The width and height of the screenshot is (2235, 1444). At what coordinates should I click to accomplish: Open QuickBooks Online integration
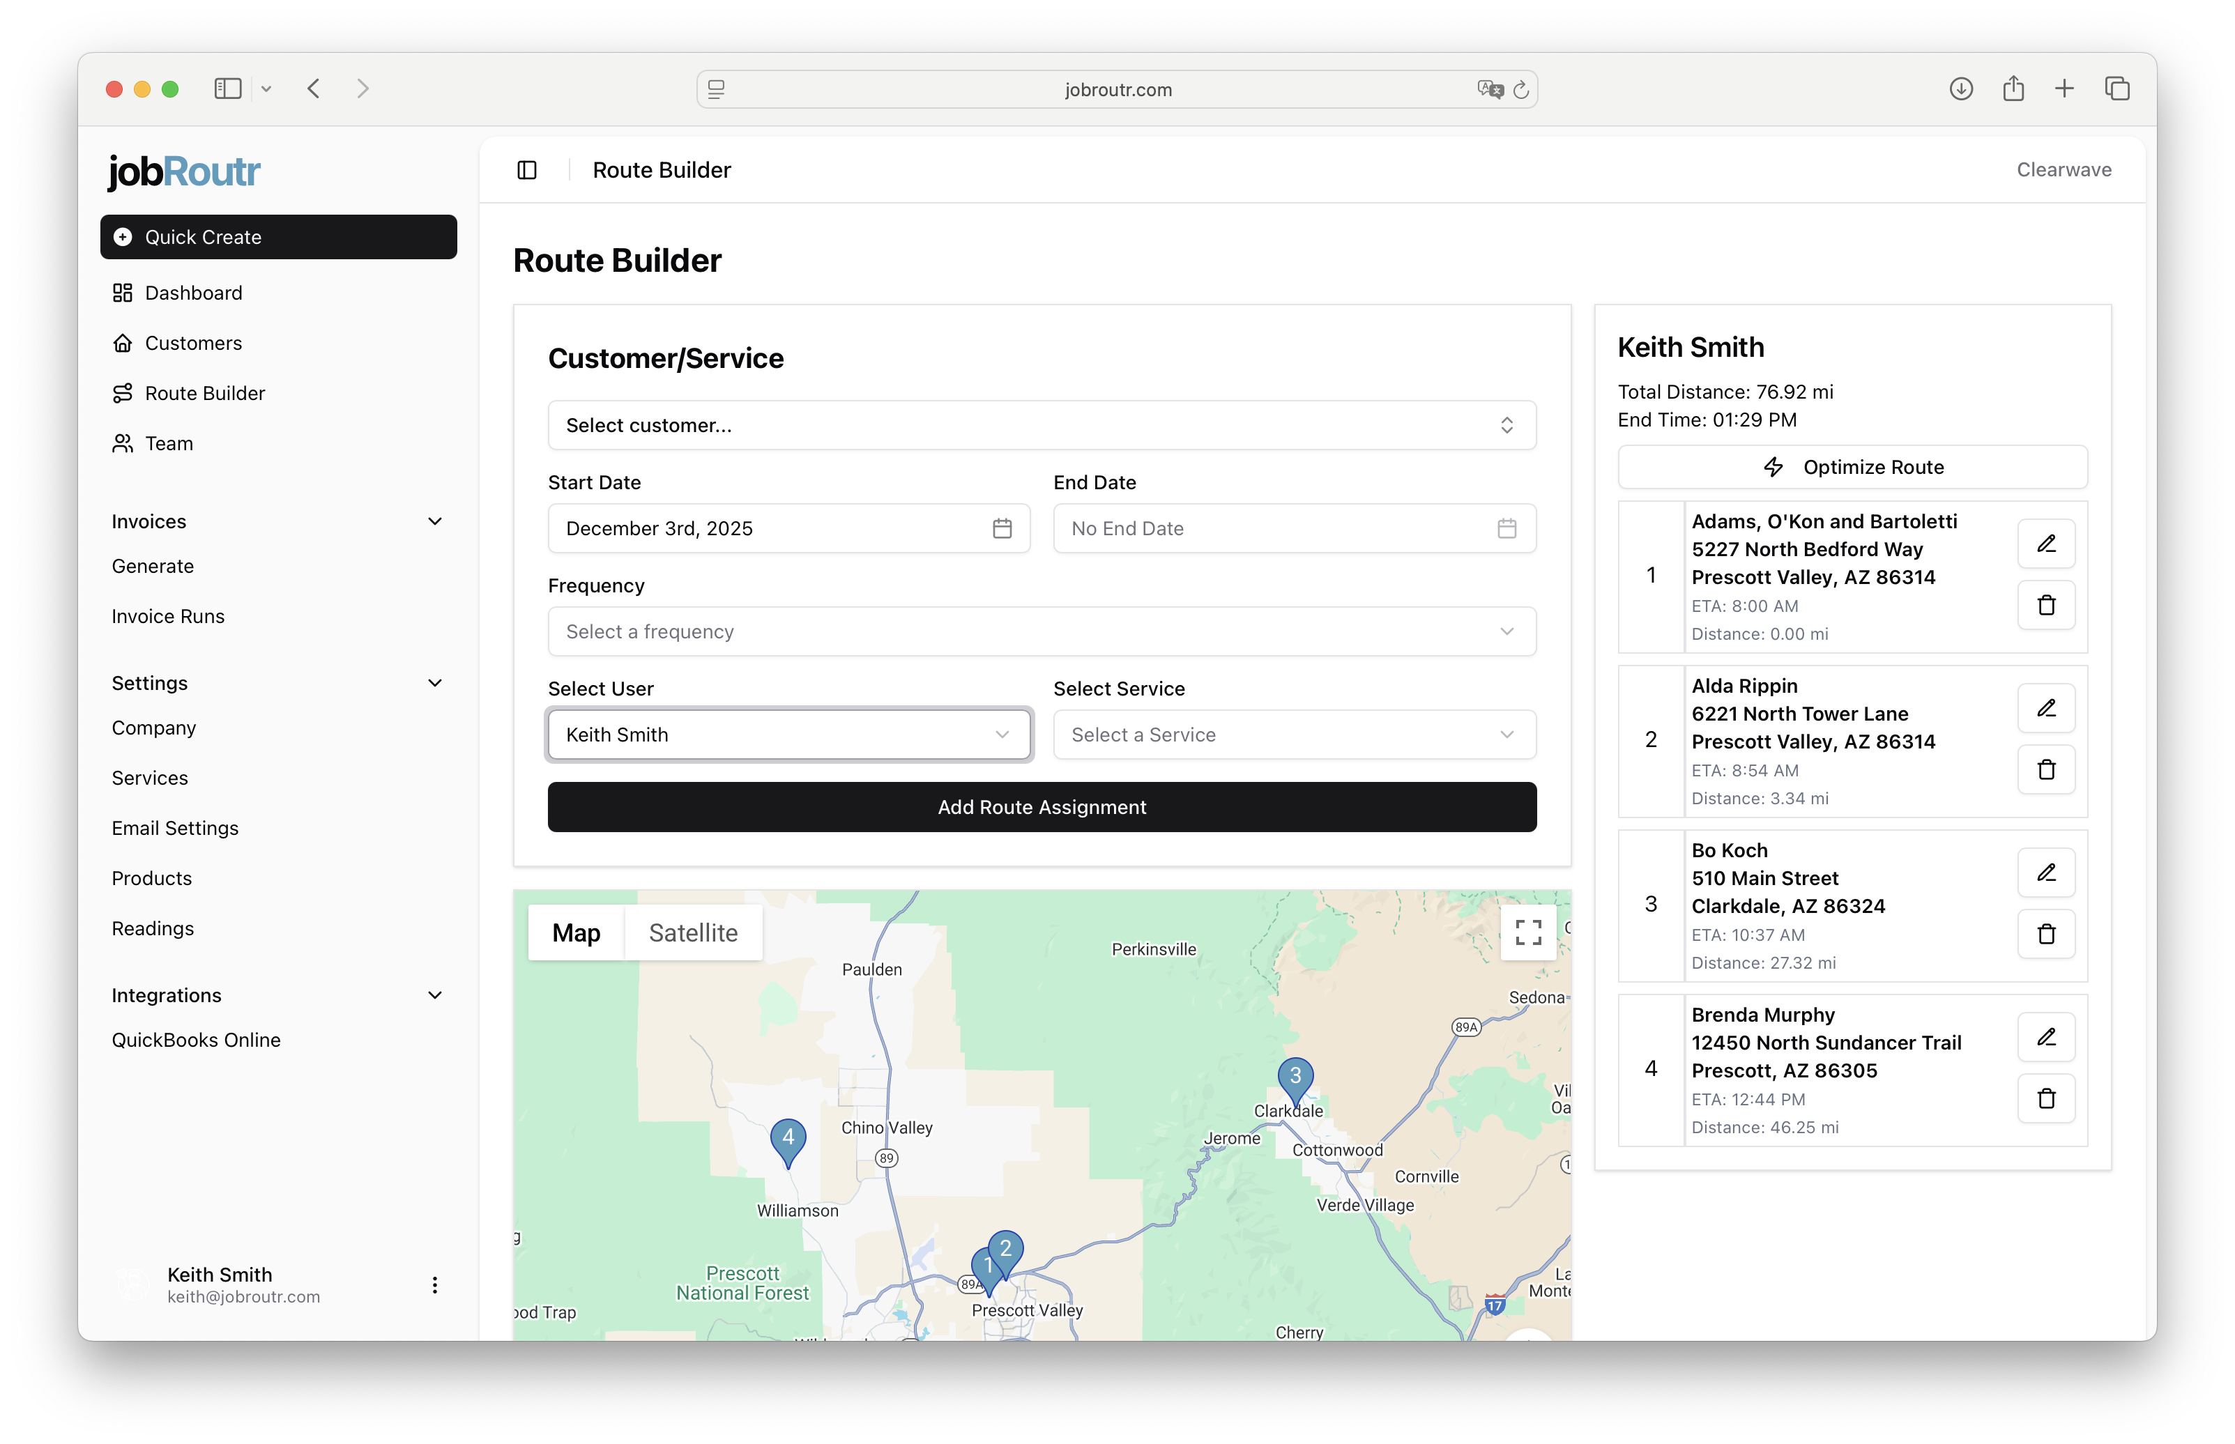pyautogui.click(x=196, y=1040)
